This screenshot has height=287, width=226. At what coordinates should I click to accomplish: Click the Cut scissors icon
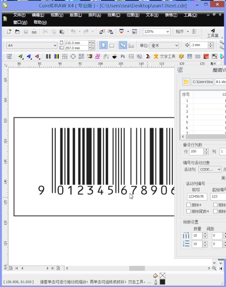click(x=45, y=32)
